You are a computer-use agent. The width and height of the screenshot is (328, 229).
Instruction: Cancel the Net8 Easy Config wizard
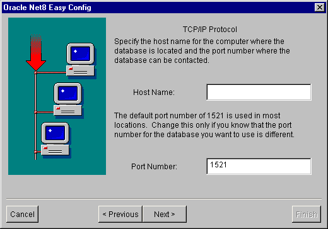point(22,214)
